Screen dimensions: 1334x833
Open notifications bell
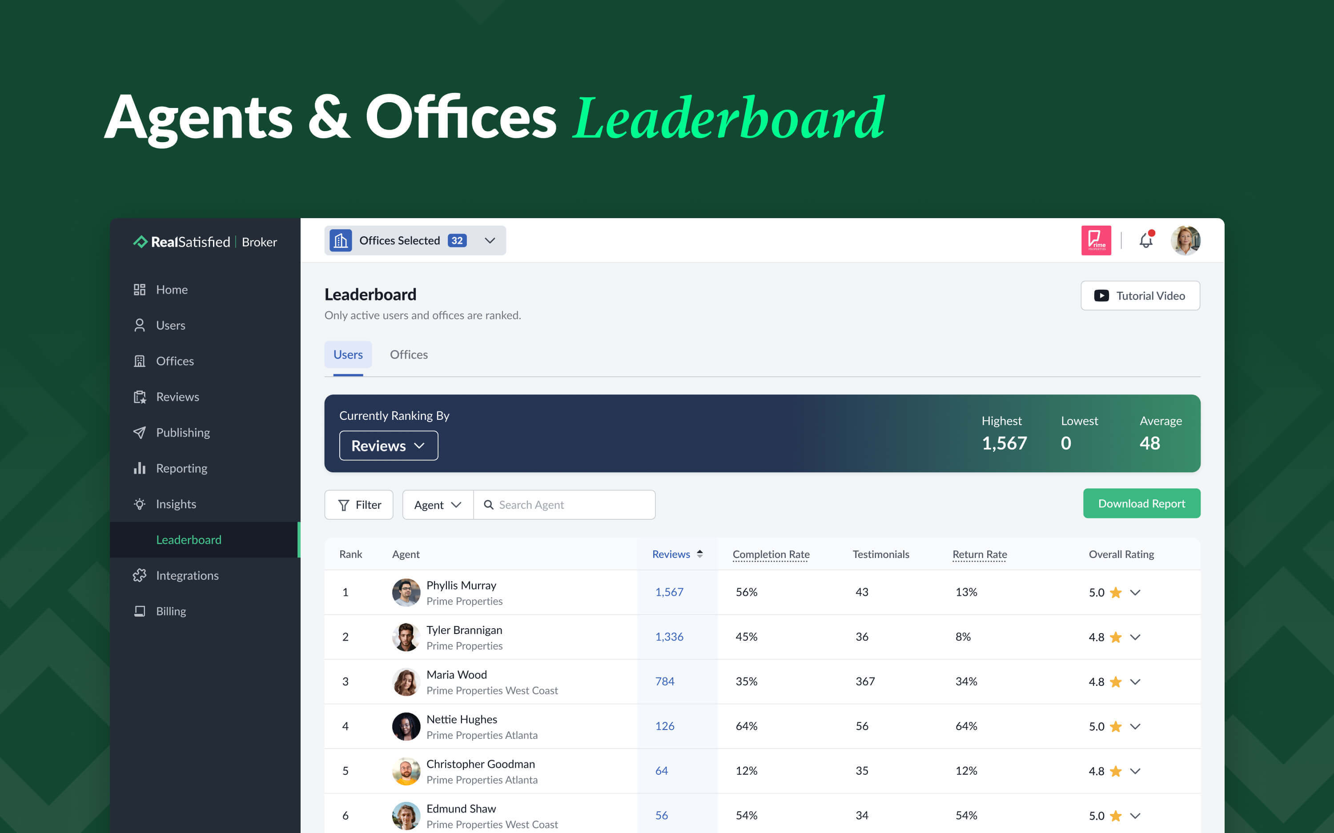(x=1147, y=240)
